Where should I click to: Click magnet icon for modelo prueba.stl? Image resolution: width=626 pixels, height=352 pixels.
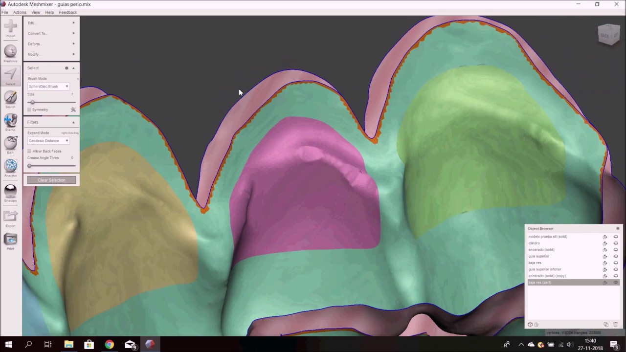(605, 237)
